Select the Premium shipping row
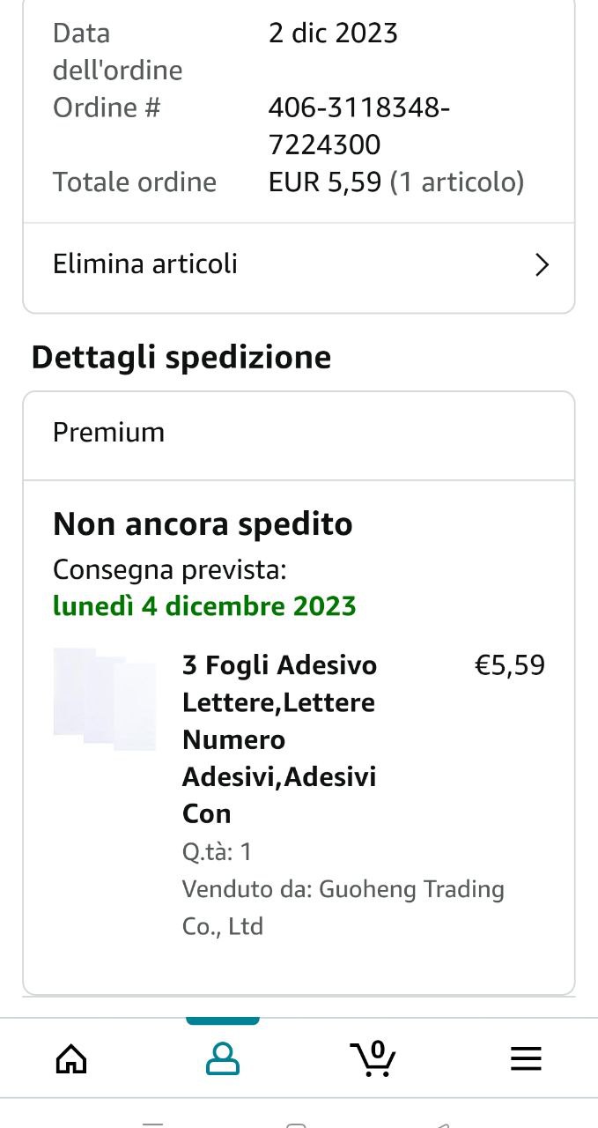598x1128 pixels. pos(109,433)
